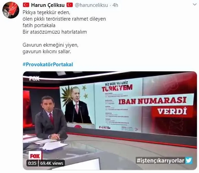Click the red VERDİ caption in the video

click(x=172, y=111)
